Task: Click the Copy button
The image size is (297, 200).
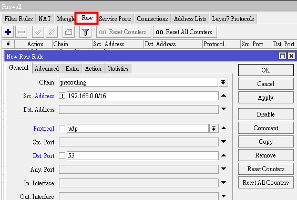Action: pyautogui.click(x=266, y=142)
